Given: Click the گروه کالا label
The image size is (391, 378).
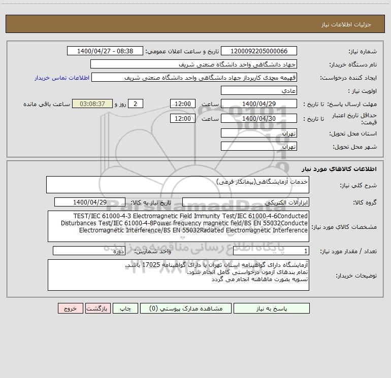Looking at the screenshot, I should tap(365, 202).
